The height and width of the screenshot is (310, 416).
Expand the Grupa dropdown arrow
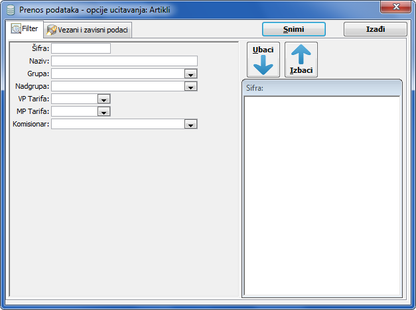point(191,74)
